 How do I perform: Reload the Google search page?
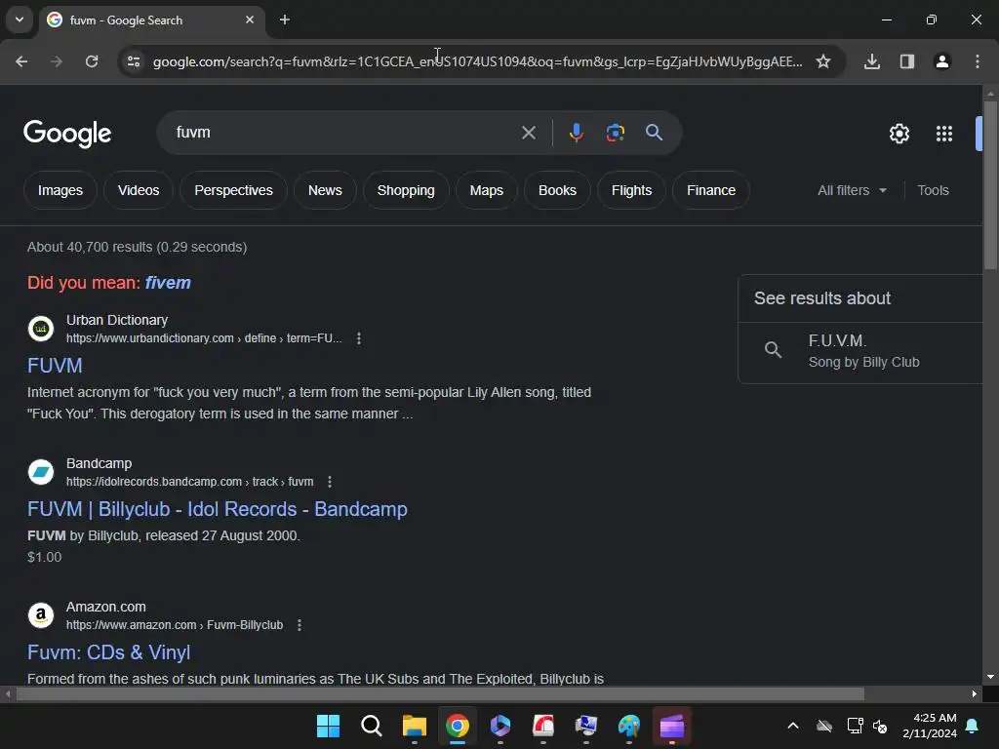click(x=92, y=61)
